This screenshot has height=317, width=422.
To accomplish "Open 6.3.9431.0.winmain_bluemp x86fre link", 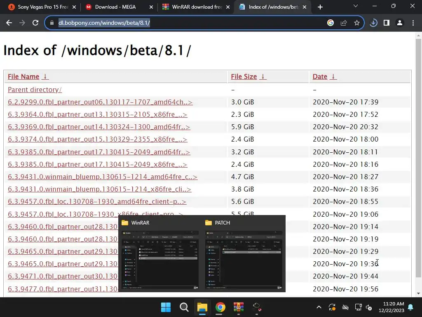I will (100, 189).
